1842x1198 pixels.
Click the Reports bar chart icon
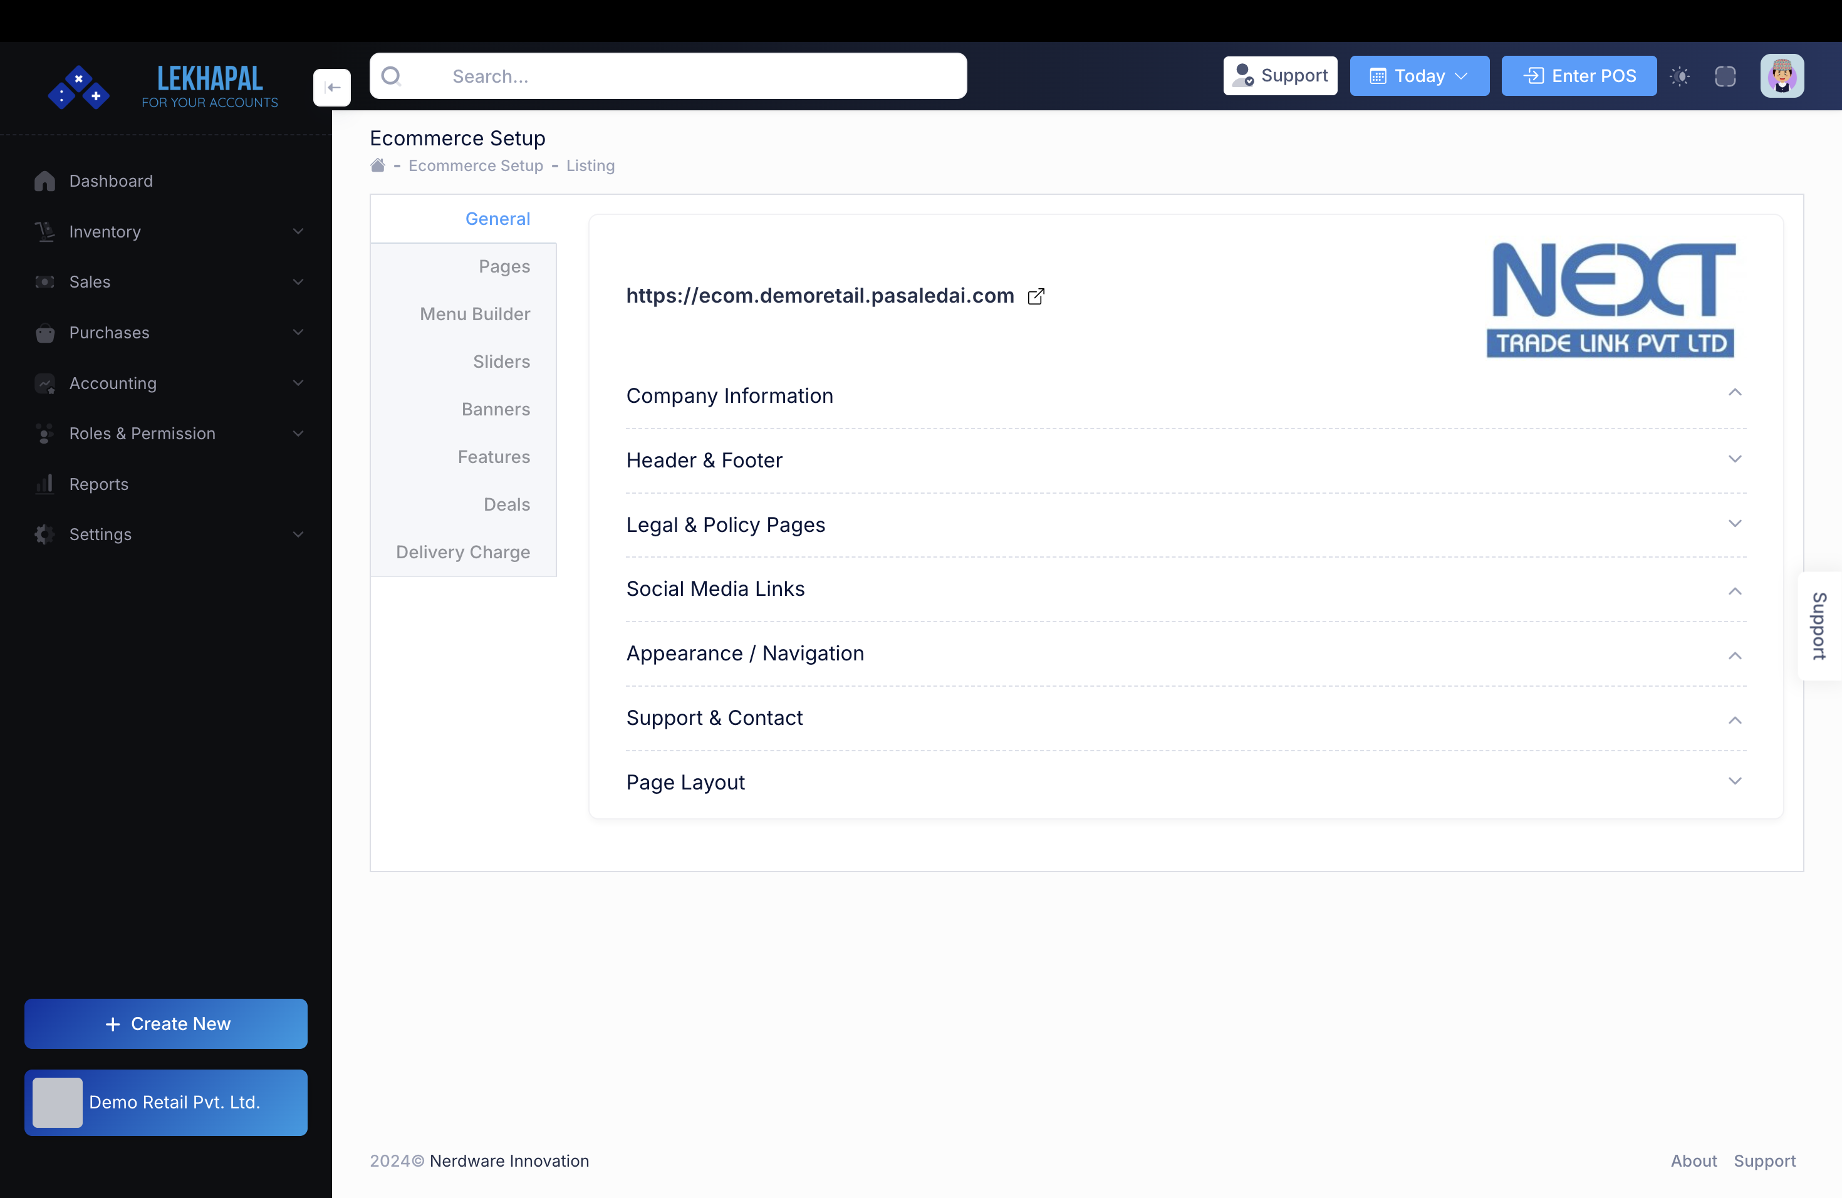click(45, 484)
